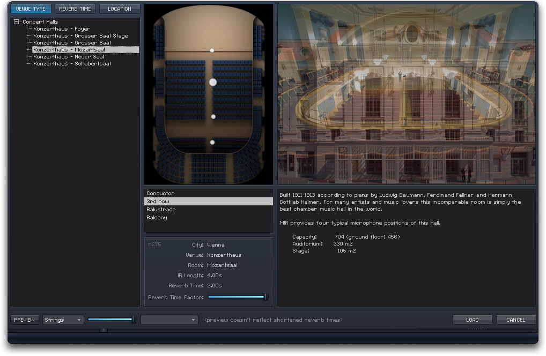Click the hall interior photo
This screenshot has height=356, width=546.
[407, 94]
